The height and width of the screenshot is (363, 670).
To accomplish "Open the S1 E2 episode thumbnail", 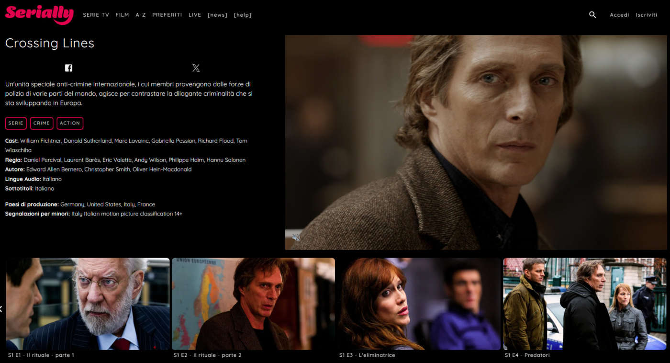I will point(254,304).
